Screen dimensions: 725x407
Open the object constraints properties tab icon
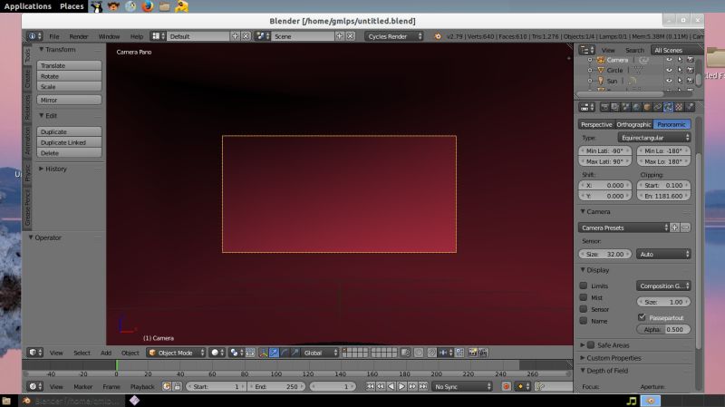(658, 107)
